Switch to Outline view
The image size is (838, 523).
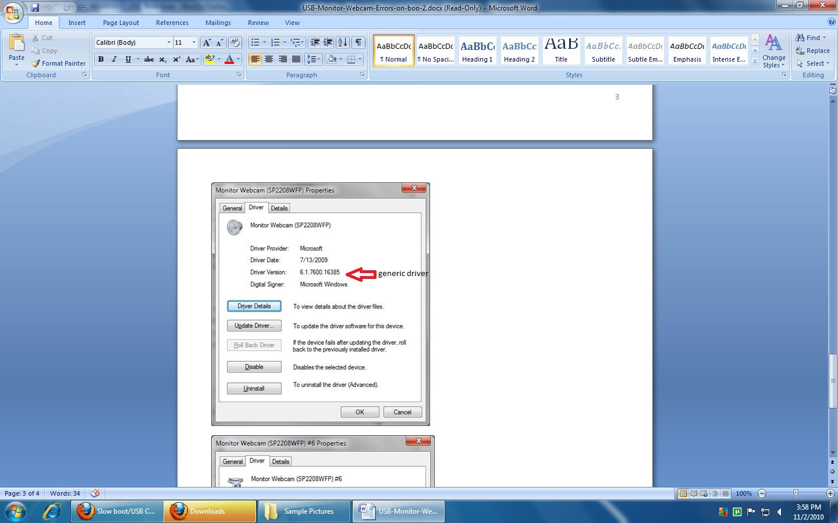tap(715, 493)
